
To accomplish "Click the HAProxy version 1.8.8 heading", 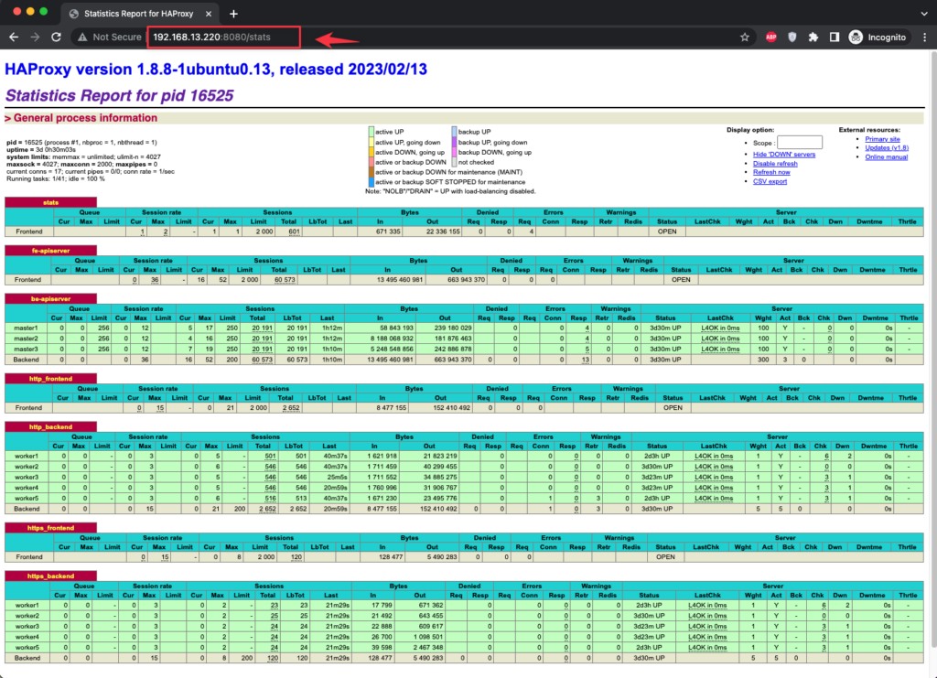I will (216, 70).
